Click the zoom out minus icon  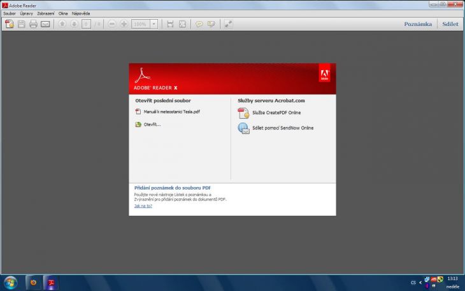(x=112, y=24)
